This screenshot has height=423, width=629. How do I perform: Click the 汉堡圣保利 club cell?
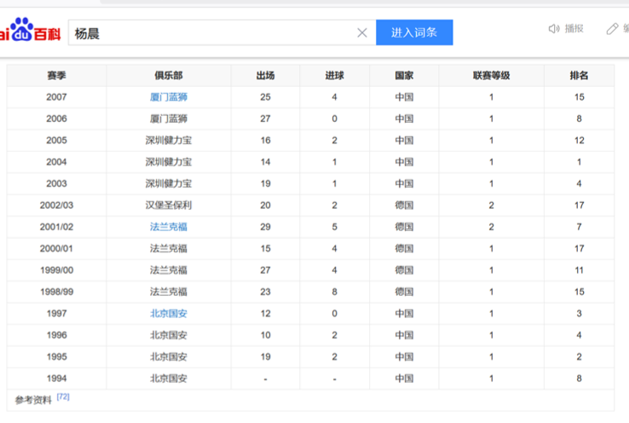point(169,206)
